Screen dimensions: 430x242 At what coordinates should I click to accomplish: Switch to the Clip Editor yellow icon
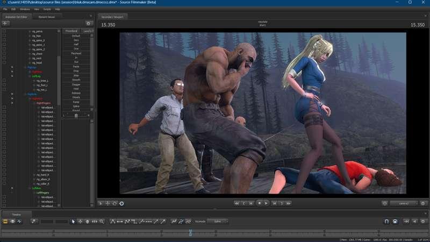click(x=5, y=221)
